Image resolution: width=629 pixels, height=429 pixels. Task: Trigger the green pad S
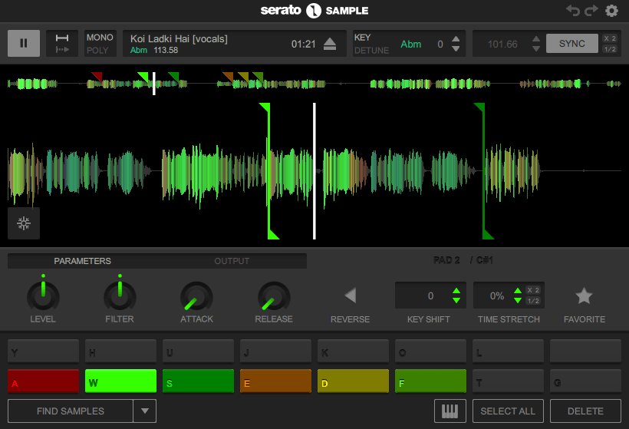[198, 381]
